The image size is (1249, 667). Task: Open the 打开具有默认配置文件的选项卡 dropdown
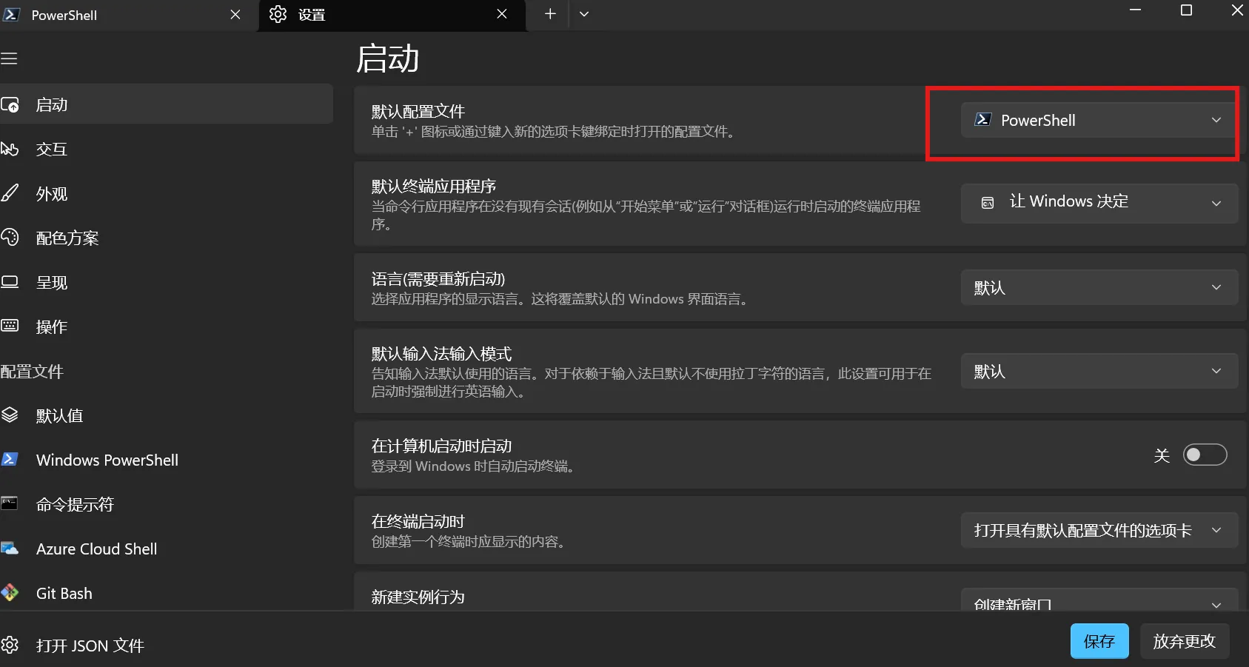pos(1099,530)
